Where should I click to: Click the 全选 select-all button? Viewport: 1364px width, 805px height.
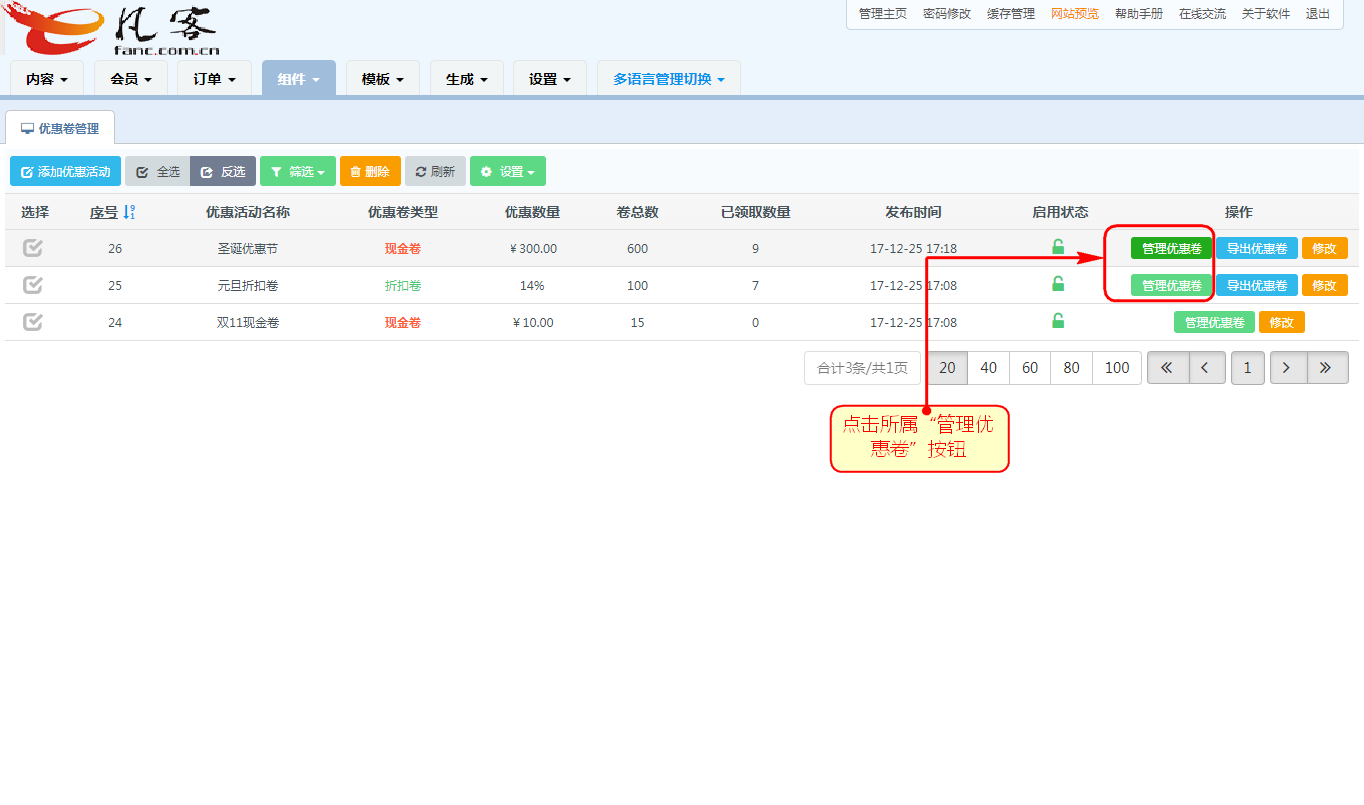158,171
